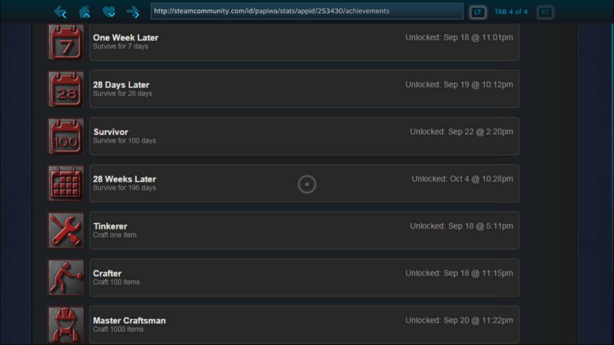
Task: Click 'Unlocked: Sep 18 @ 11:15pm' timestamp
Action: click(x=459, y=274)
